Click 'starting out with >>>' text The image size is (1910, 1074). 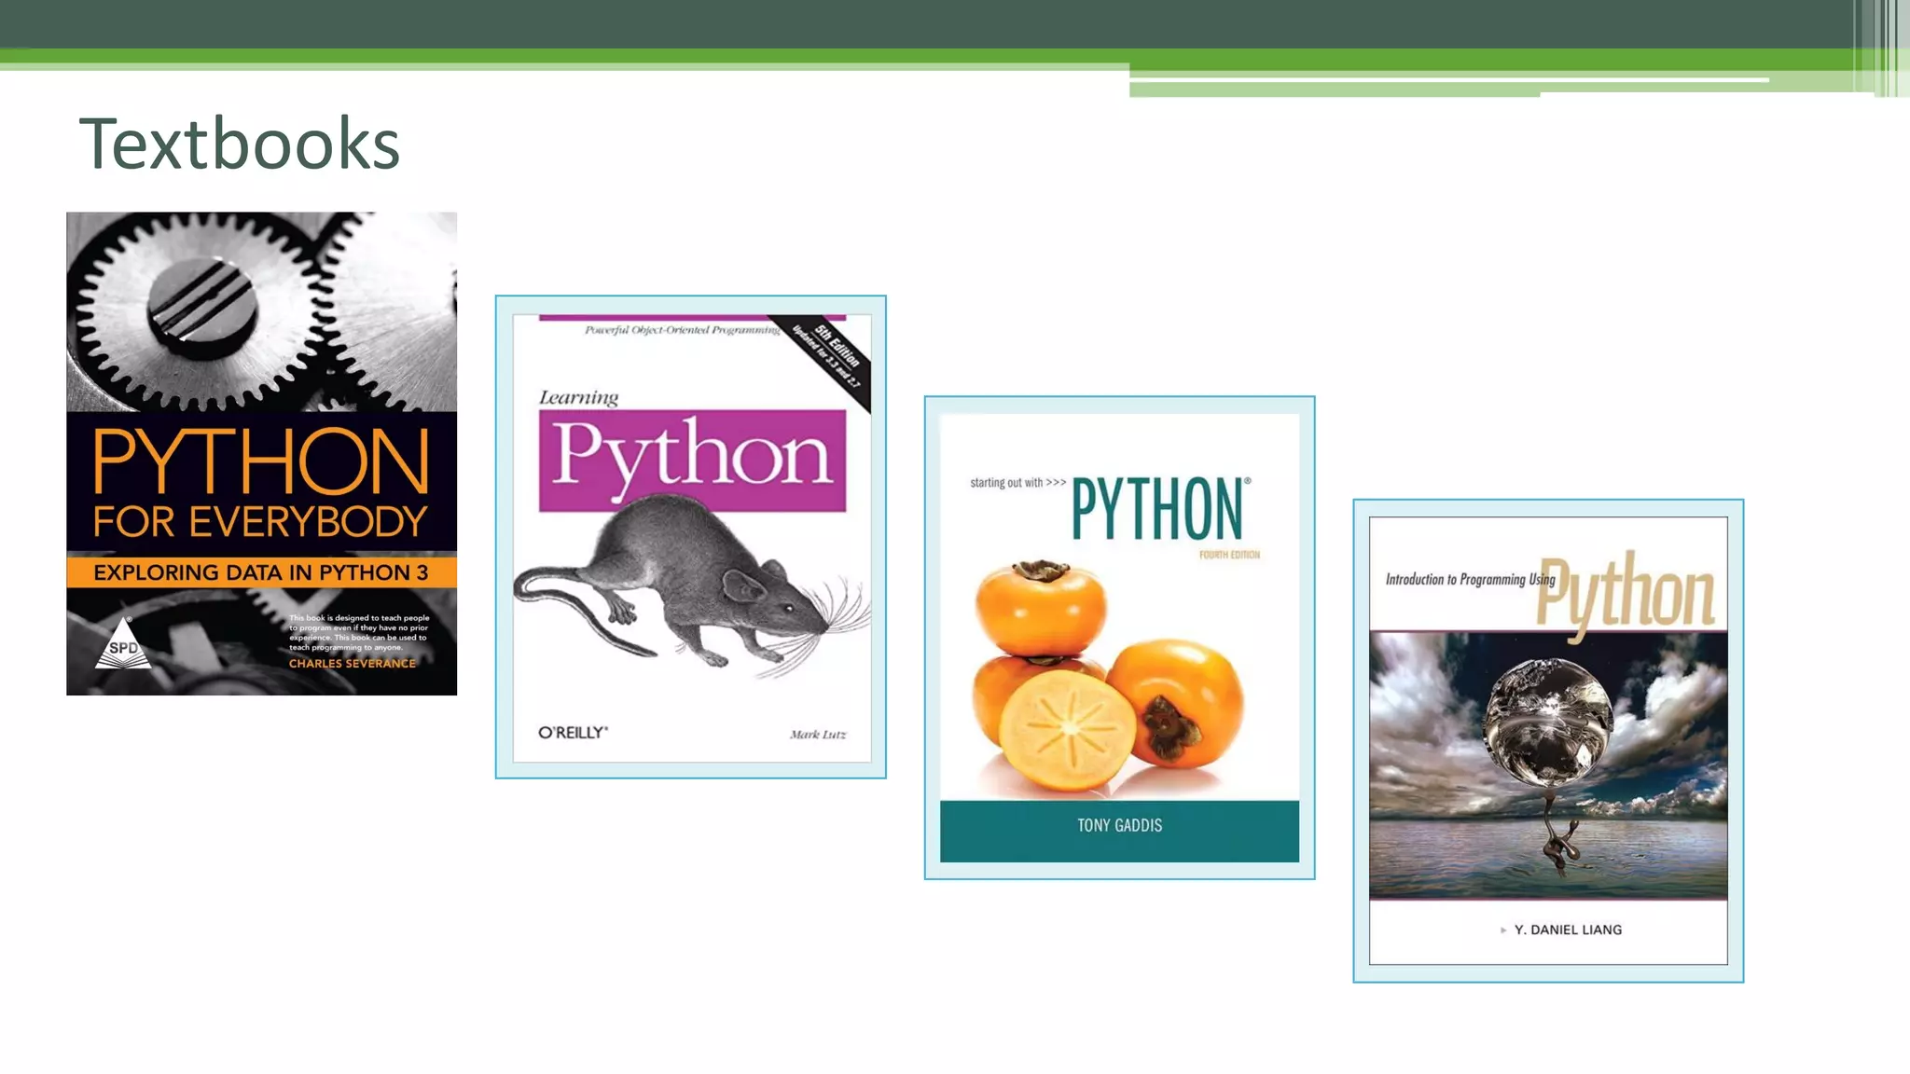point(1017,483)
